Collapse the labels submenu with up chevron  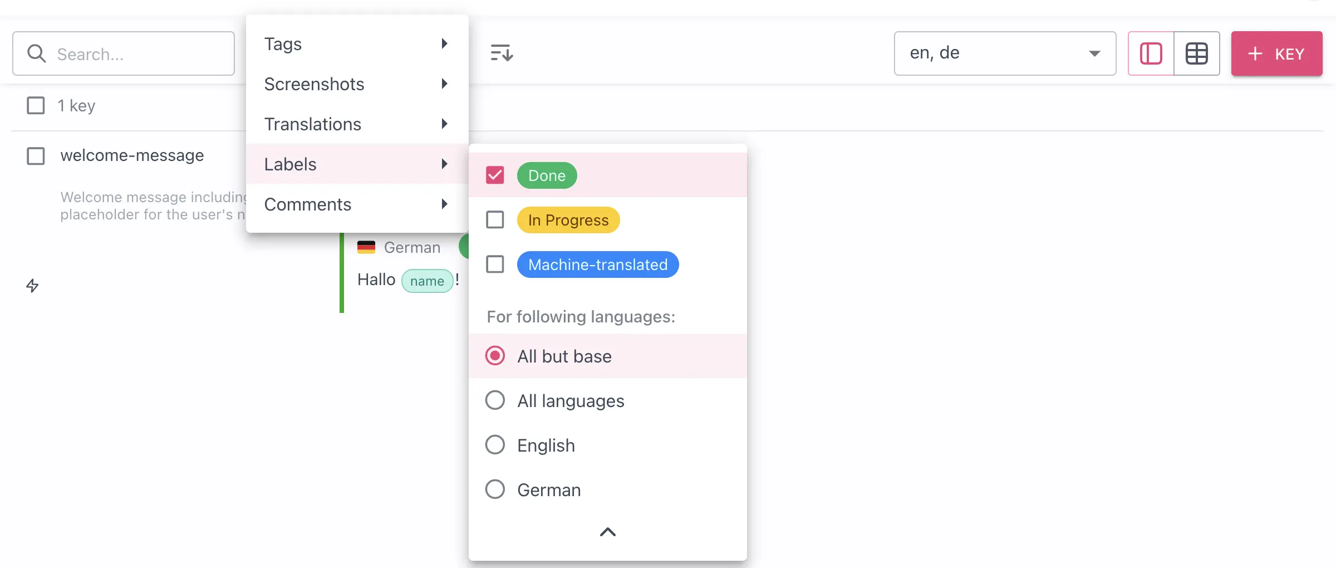tap(607, 532)
